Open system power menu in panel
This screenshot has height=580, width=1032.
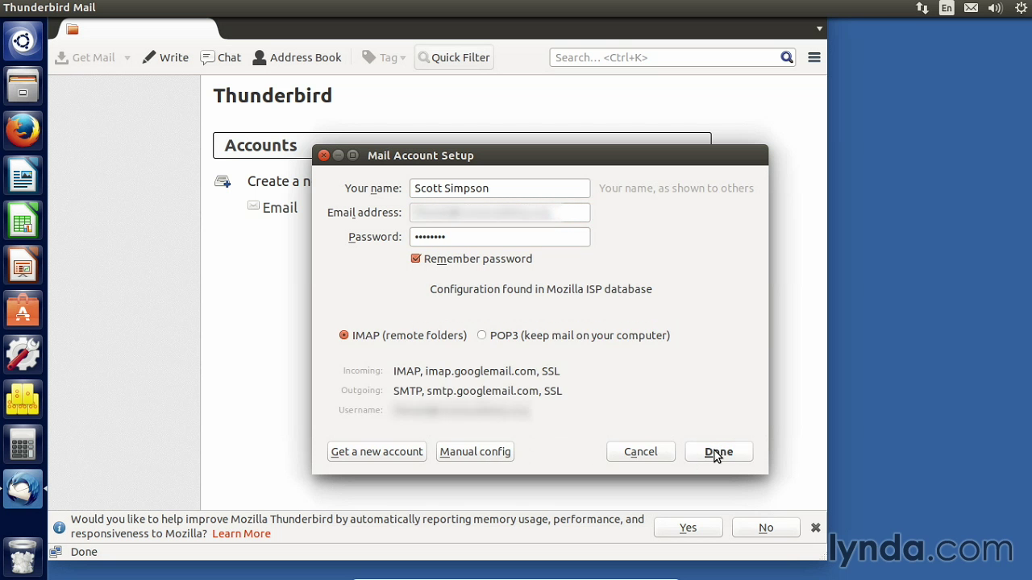point(1019,7)
